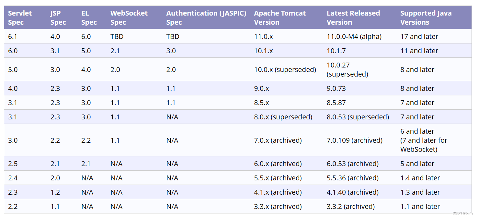Click the JSP Spec column header
The image size is (478, 218).
(x=58, y=18)
